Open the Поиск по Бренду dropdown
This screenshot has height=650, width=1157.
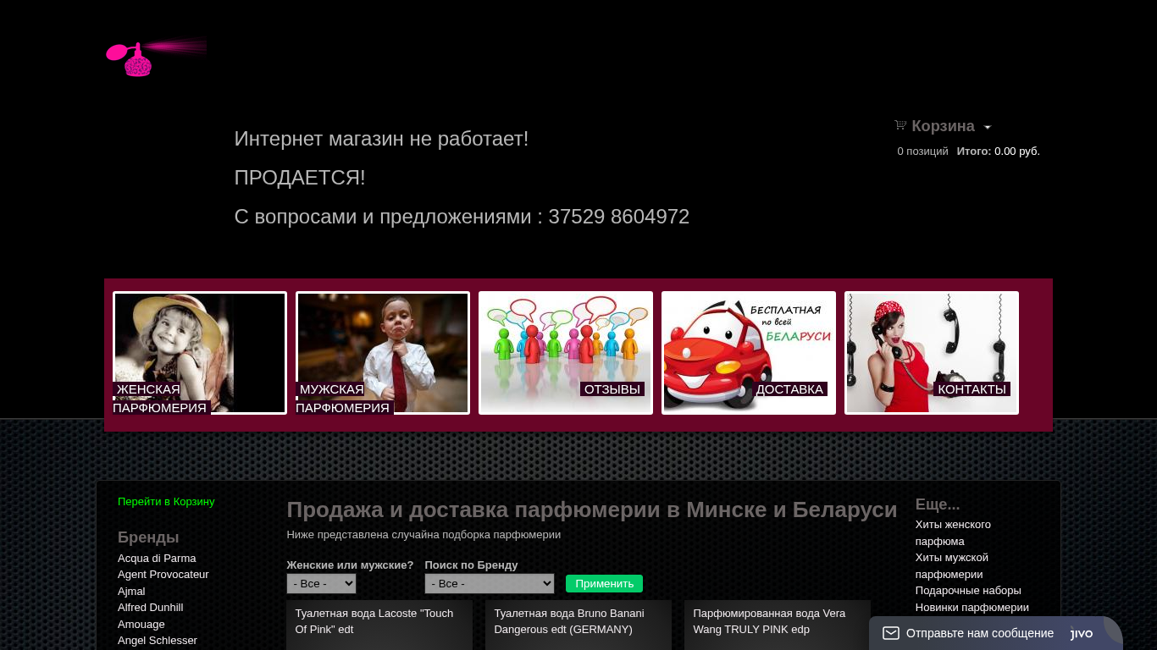pos(490,584)
